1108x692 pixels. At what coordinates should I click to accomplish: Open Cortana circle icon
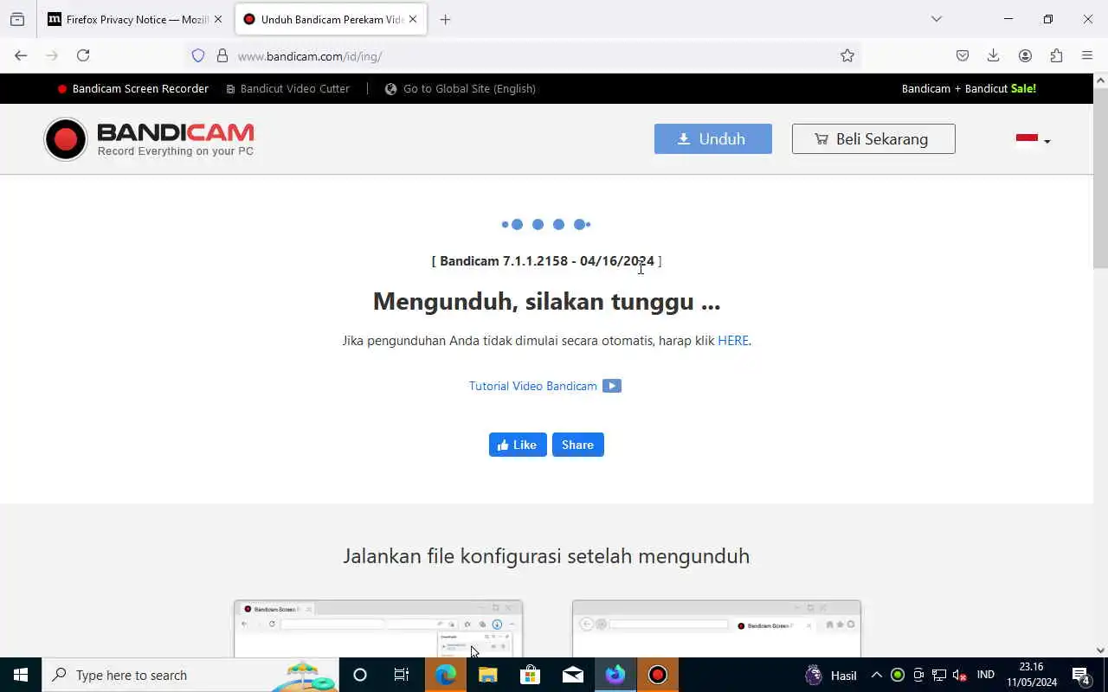point(360,675)
